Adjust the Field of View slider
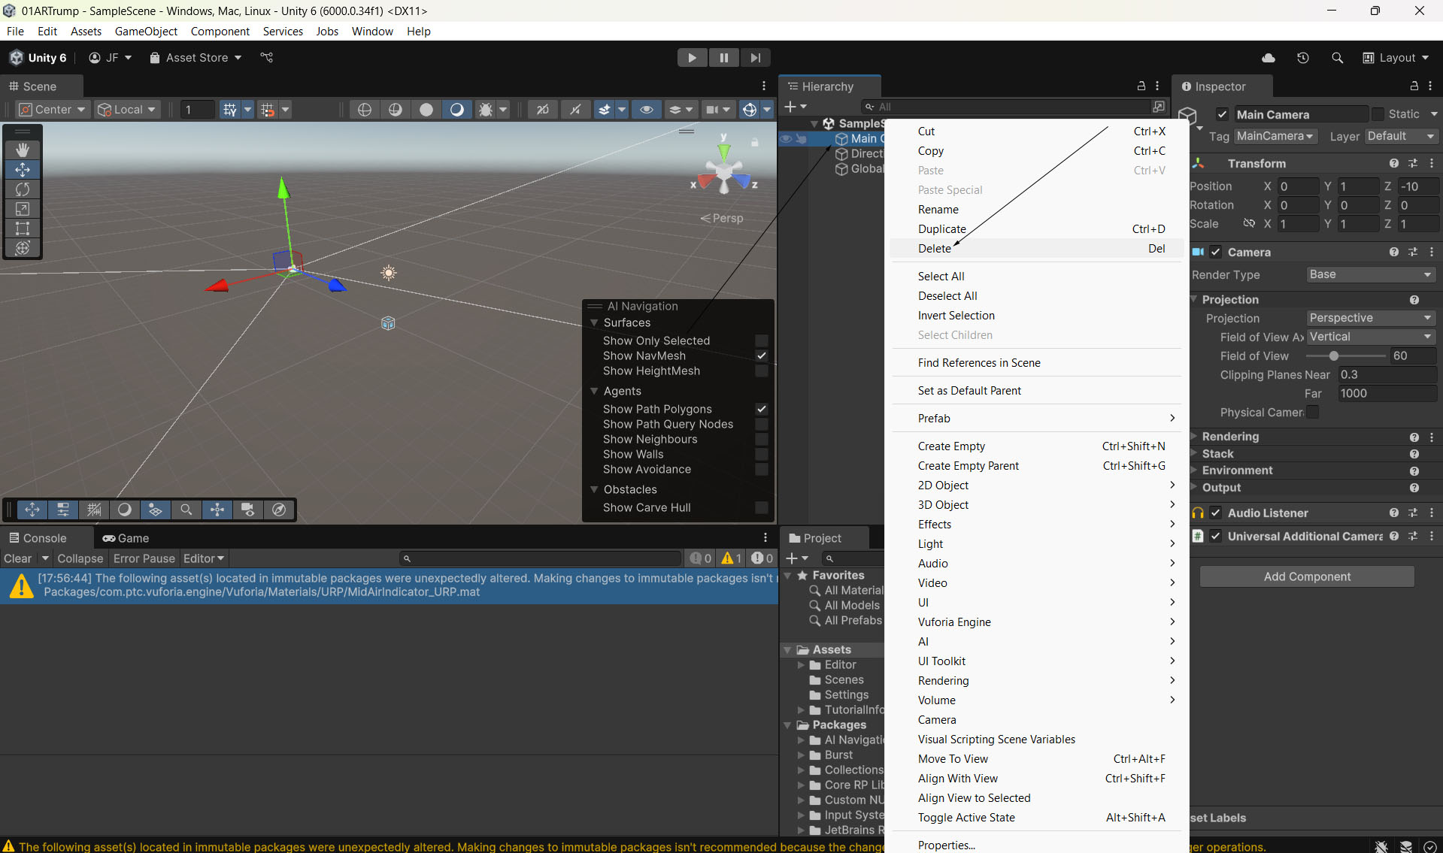This screenshot has height=853, width=1443. point(1334,356)
